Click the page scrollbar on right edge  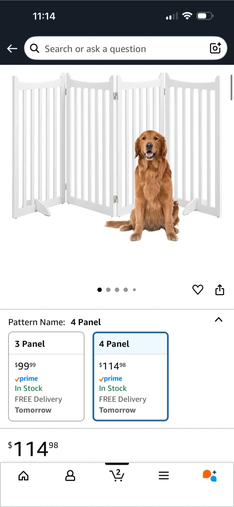click(x=232, y=87)
